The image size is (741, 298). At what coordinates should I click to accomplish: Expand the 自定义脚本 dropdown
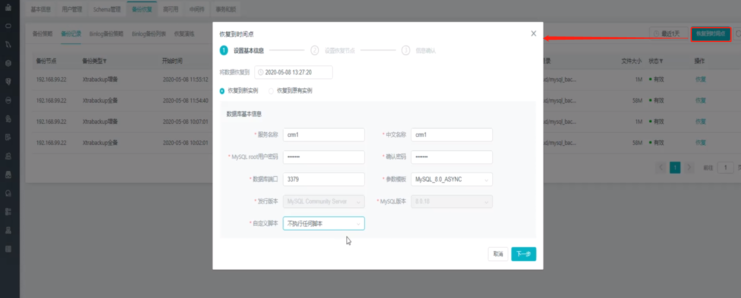coord(323,223)
